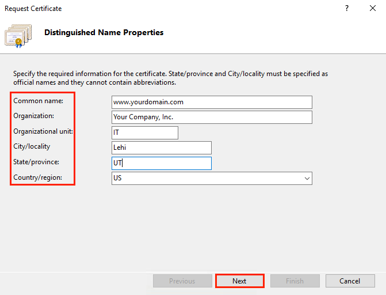The image size is (386, 295).
Task: Click the "State/province:" label
Action: 36,162
